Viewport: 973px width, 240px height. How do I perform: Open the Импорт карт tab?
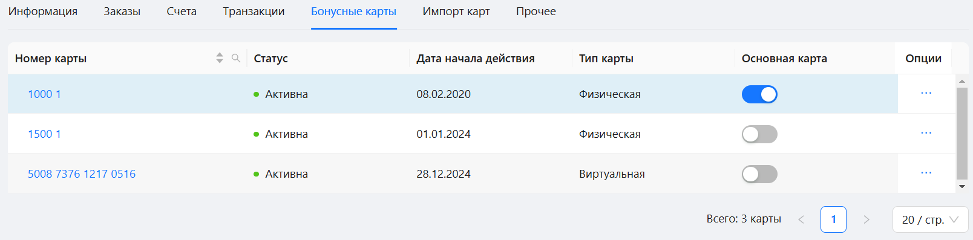pyautogui.click(x=456, y=11)
